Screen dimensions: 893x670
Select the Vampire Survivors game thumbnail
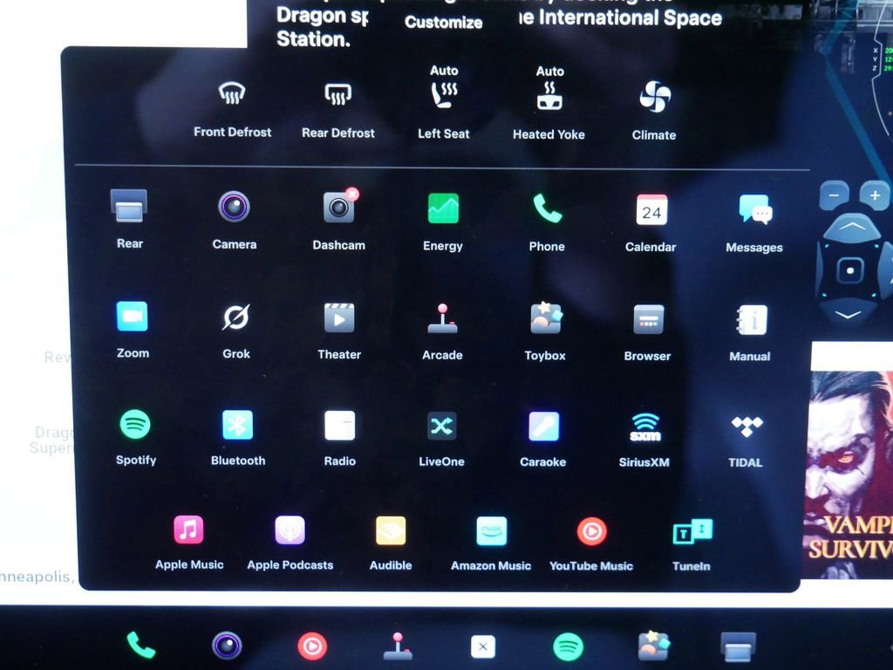(848, 474)
